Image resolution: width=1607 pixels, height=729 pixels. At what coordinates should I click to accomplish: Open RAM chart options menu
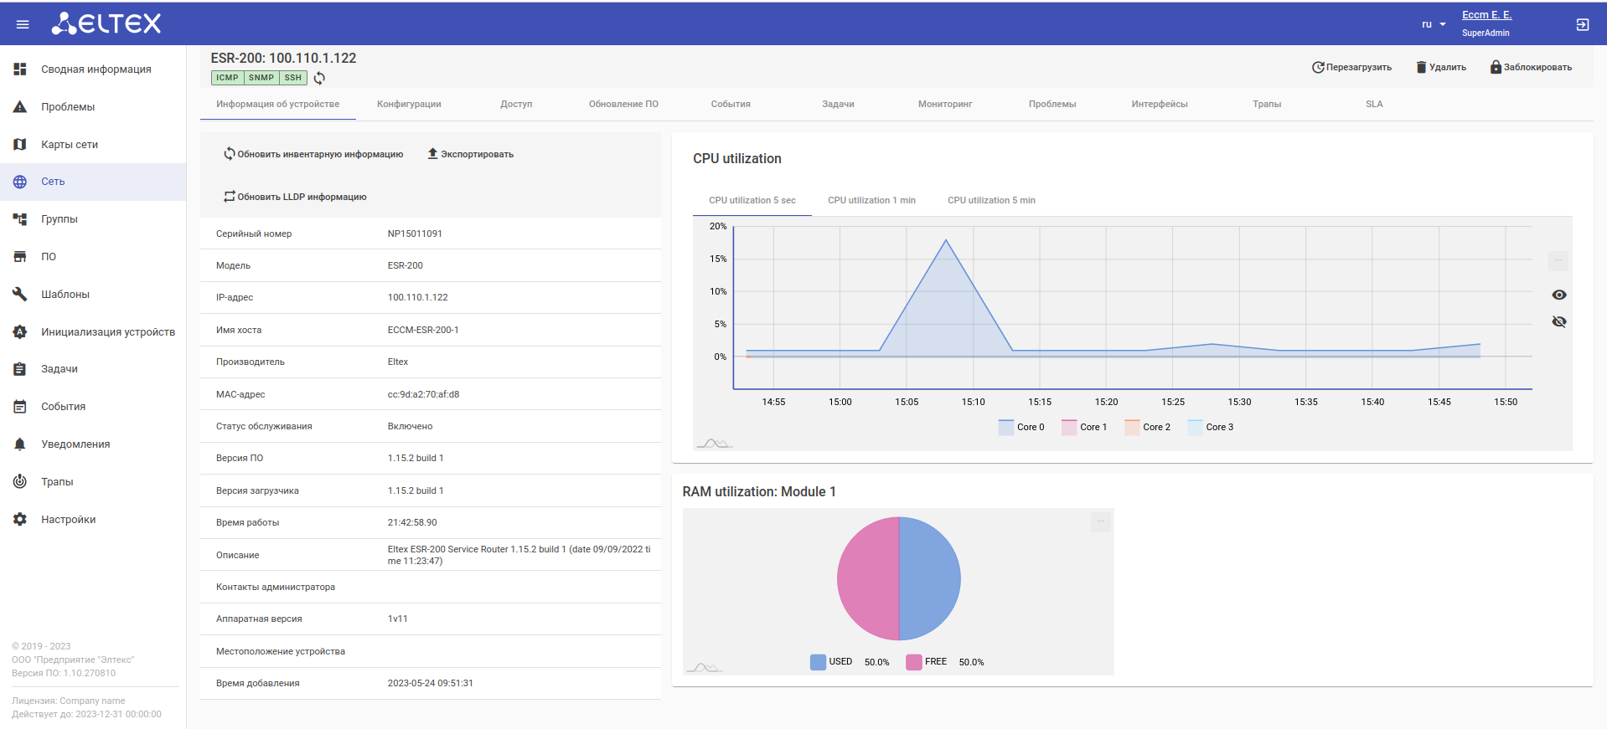(1100, 521)
